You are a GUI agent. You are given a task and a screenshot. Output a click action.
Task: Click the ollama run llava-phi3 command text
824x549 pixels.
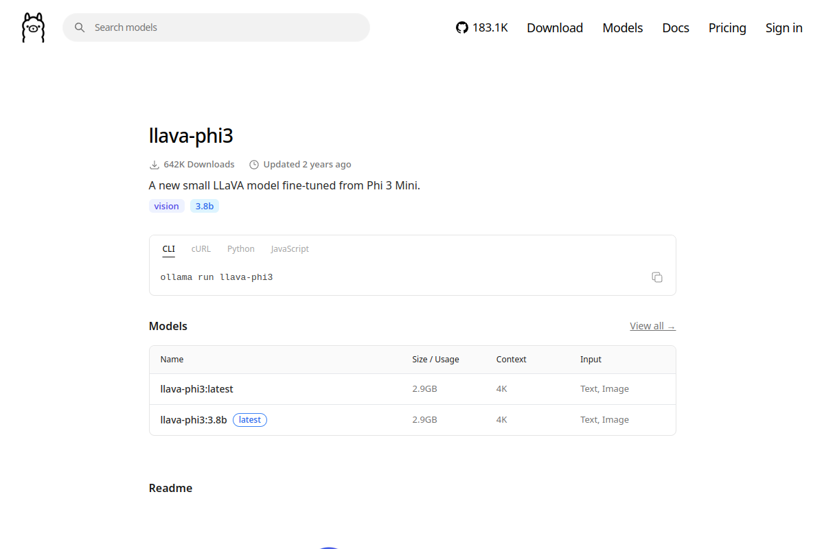(216, 277)
